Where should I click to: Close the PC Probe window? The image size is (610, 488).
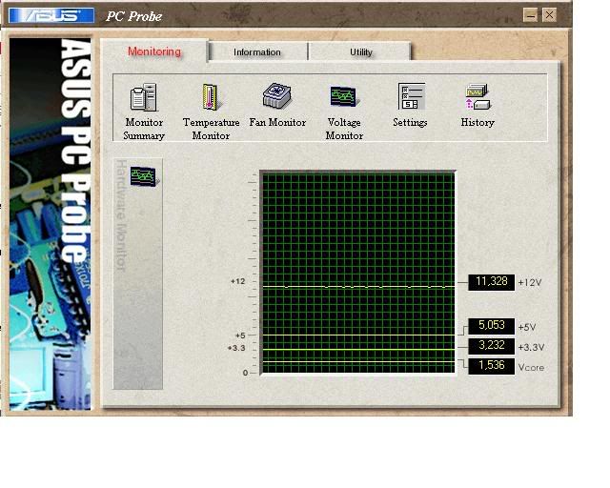(x=549, y=15)
